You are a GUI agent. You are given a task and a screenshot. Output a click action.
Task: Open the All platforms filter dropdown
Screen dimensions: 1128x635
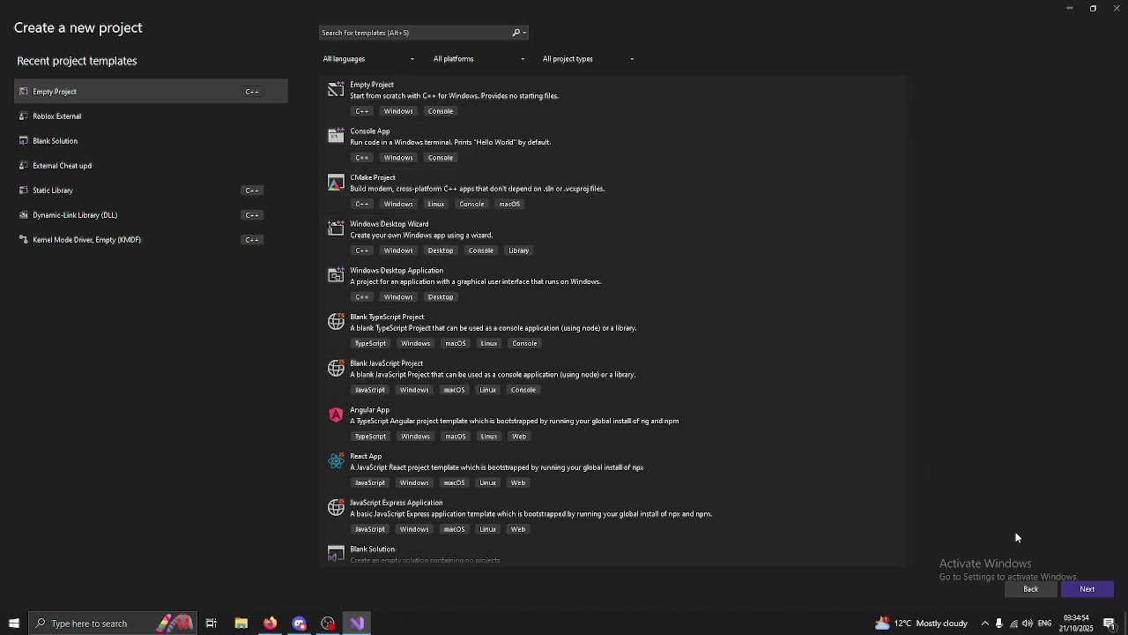[479, 59]
